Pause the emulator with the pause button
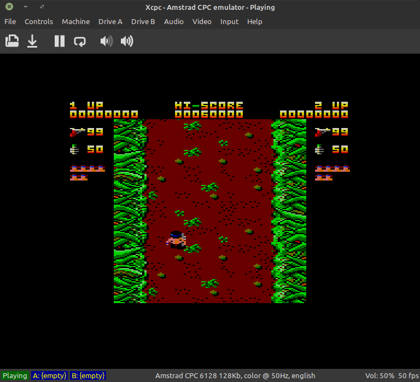 60,41
